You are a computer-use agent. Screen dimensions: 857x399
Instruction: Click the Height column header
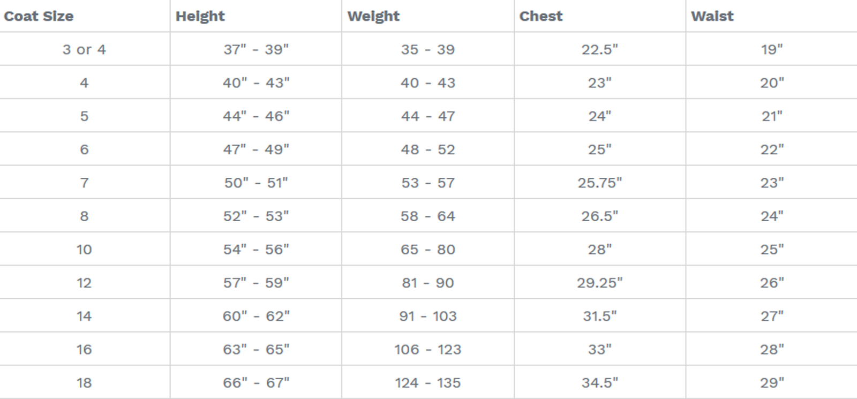(200, 16)
